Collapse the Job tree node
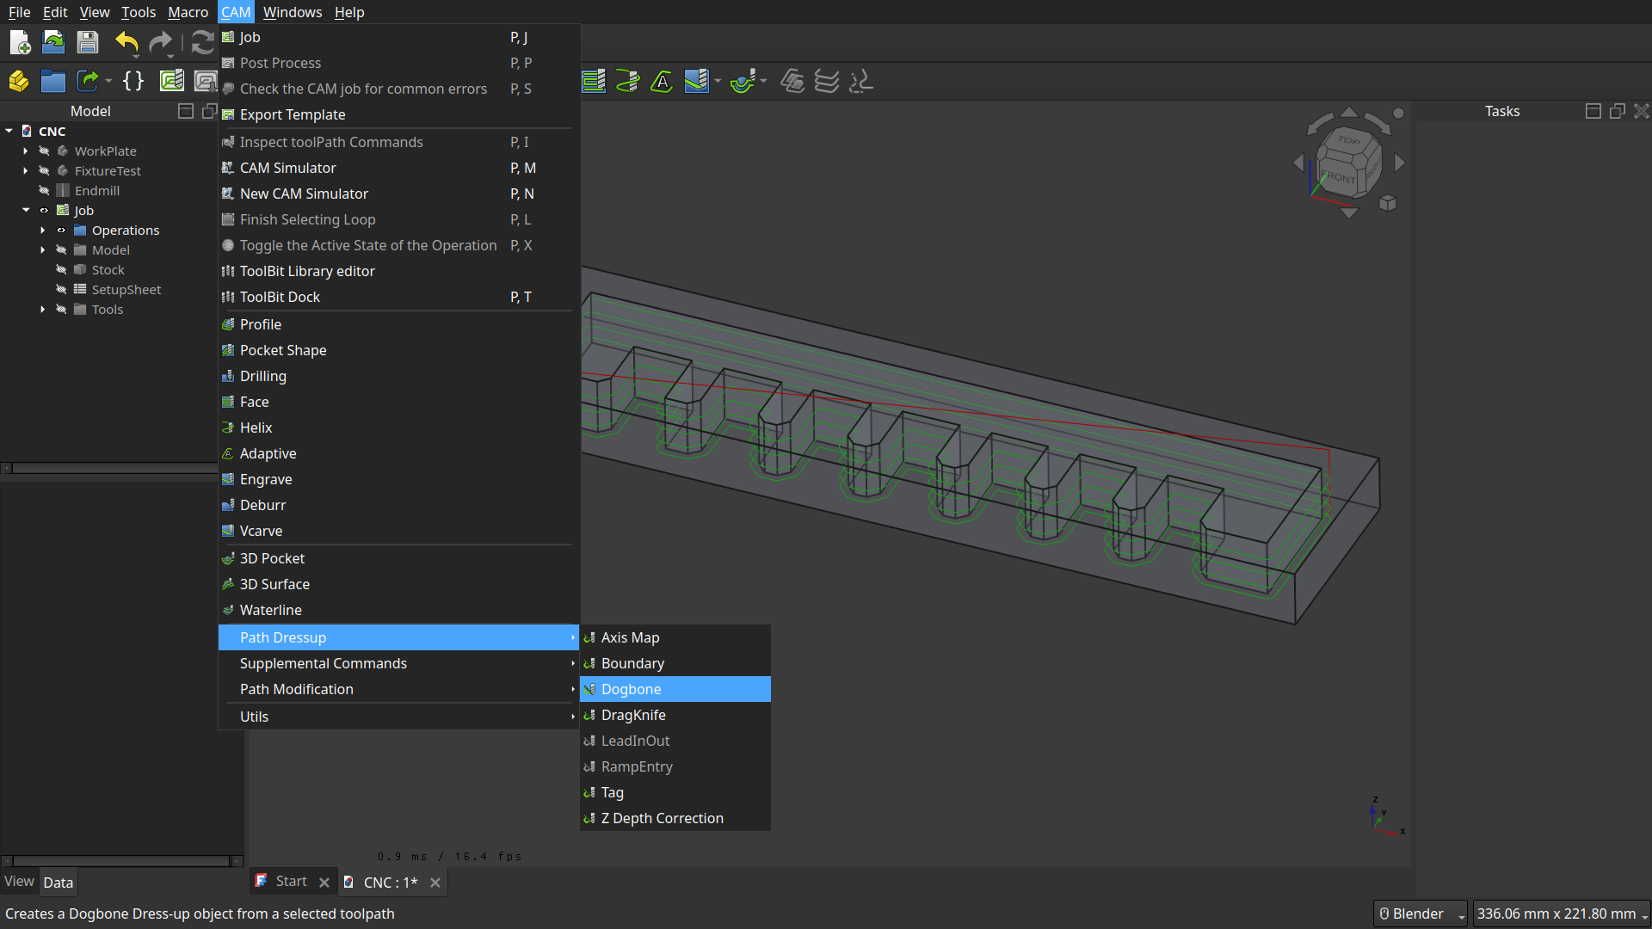Image resolution: width=1652 pixels, height=929 pixels. pos(26,210)
